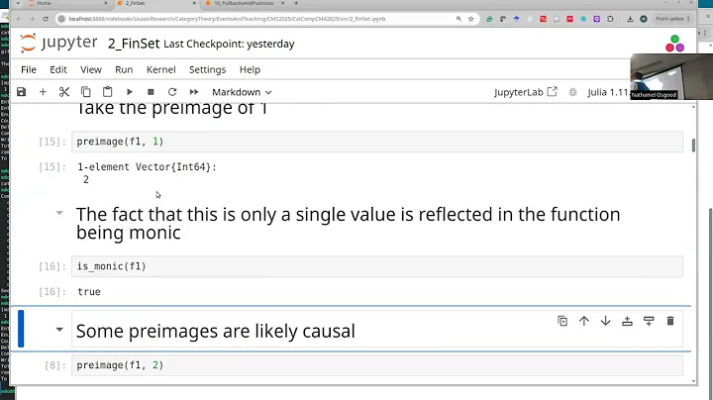Collapse the 'Some preimages are likely causal' heading
713x400 pixels.
tap(59, 329)
